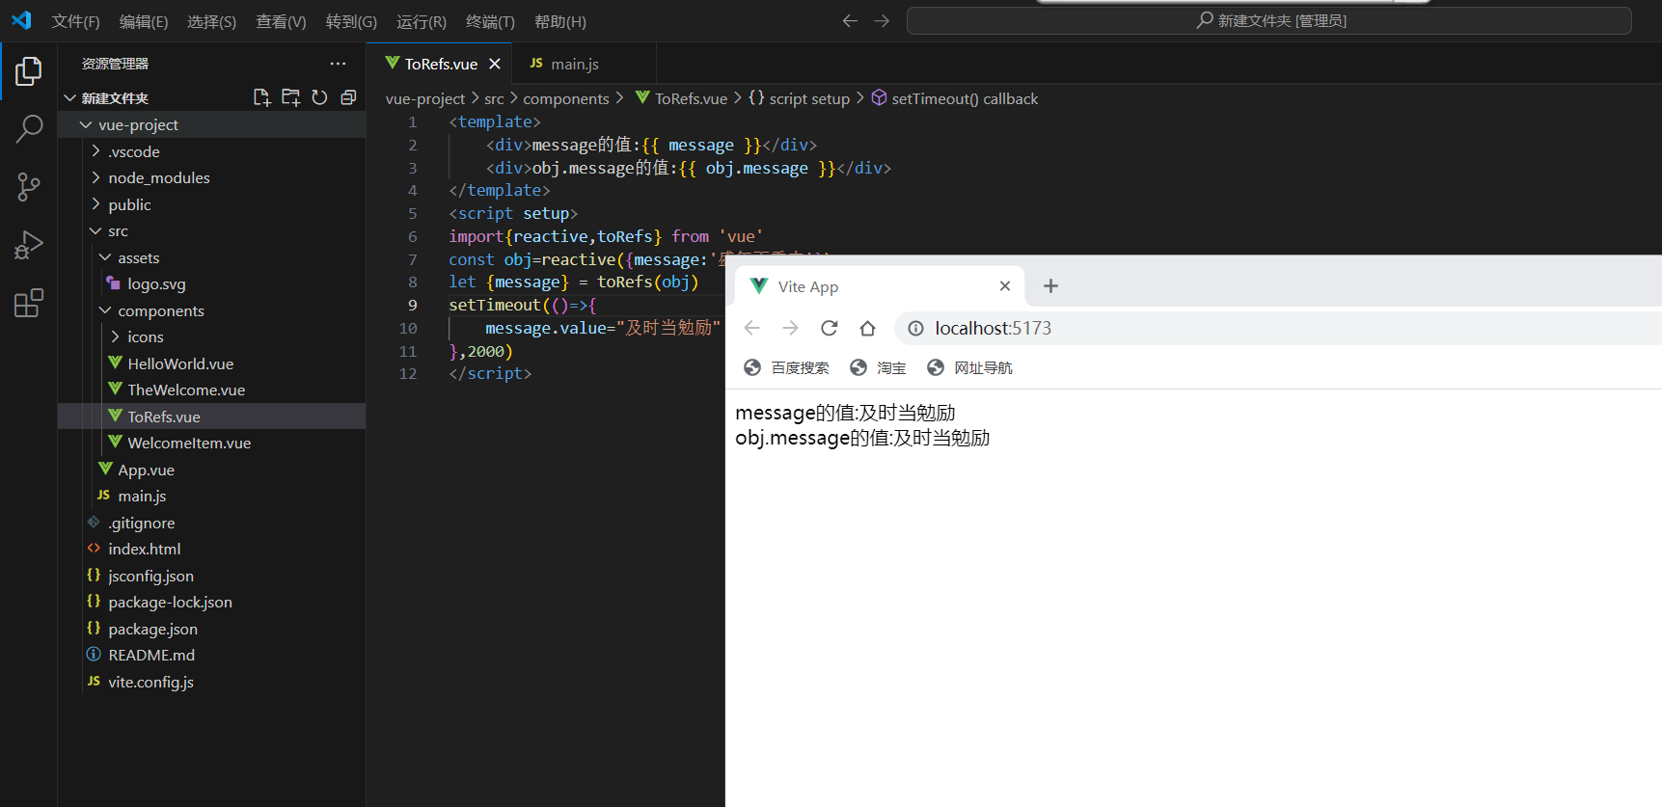Open .gitignore file
The width and height of the screenshot is (1662, 807).
211,523
